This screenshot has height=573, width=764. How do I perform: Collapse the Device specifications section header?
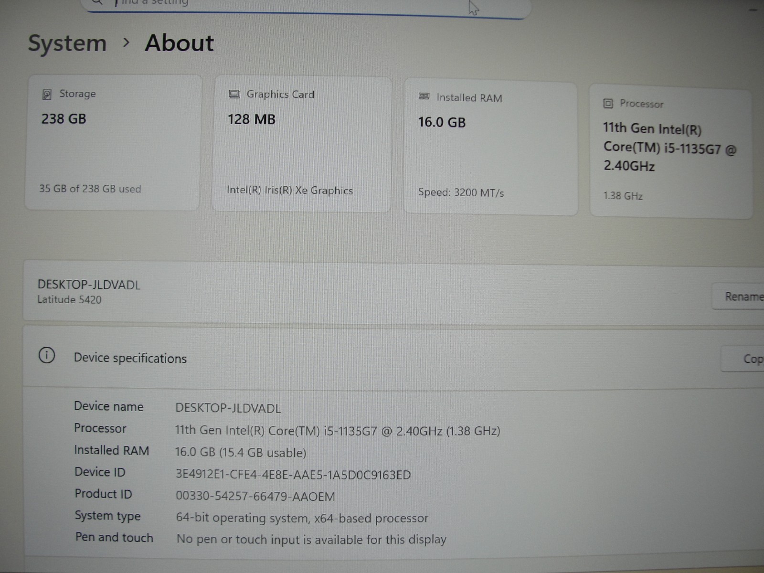(393, 358)
